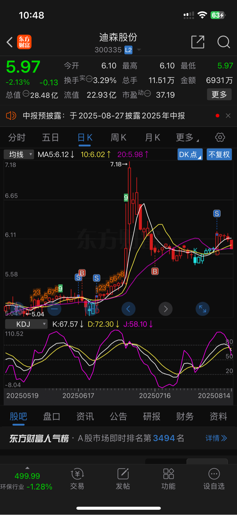Switch to the 周K chart tab
The height and width of the screenshot is (515, 237).
coord(118,137)
